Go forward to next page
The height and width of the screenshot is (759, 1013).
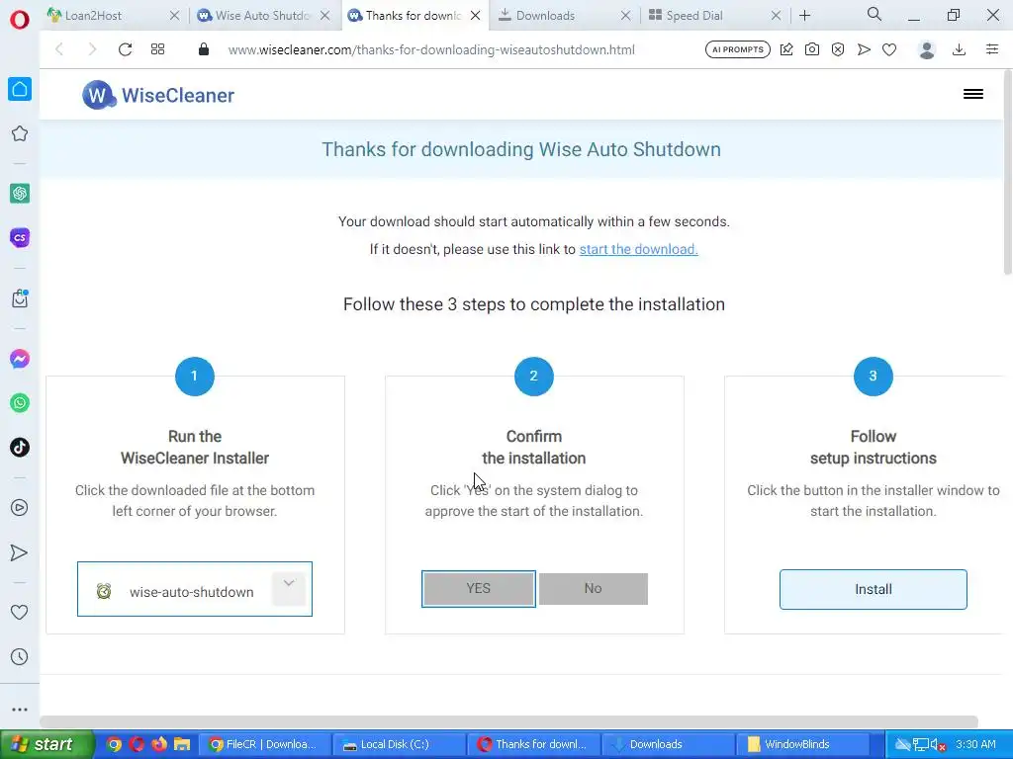click(x=92, y=49)
